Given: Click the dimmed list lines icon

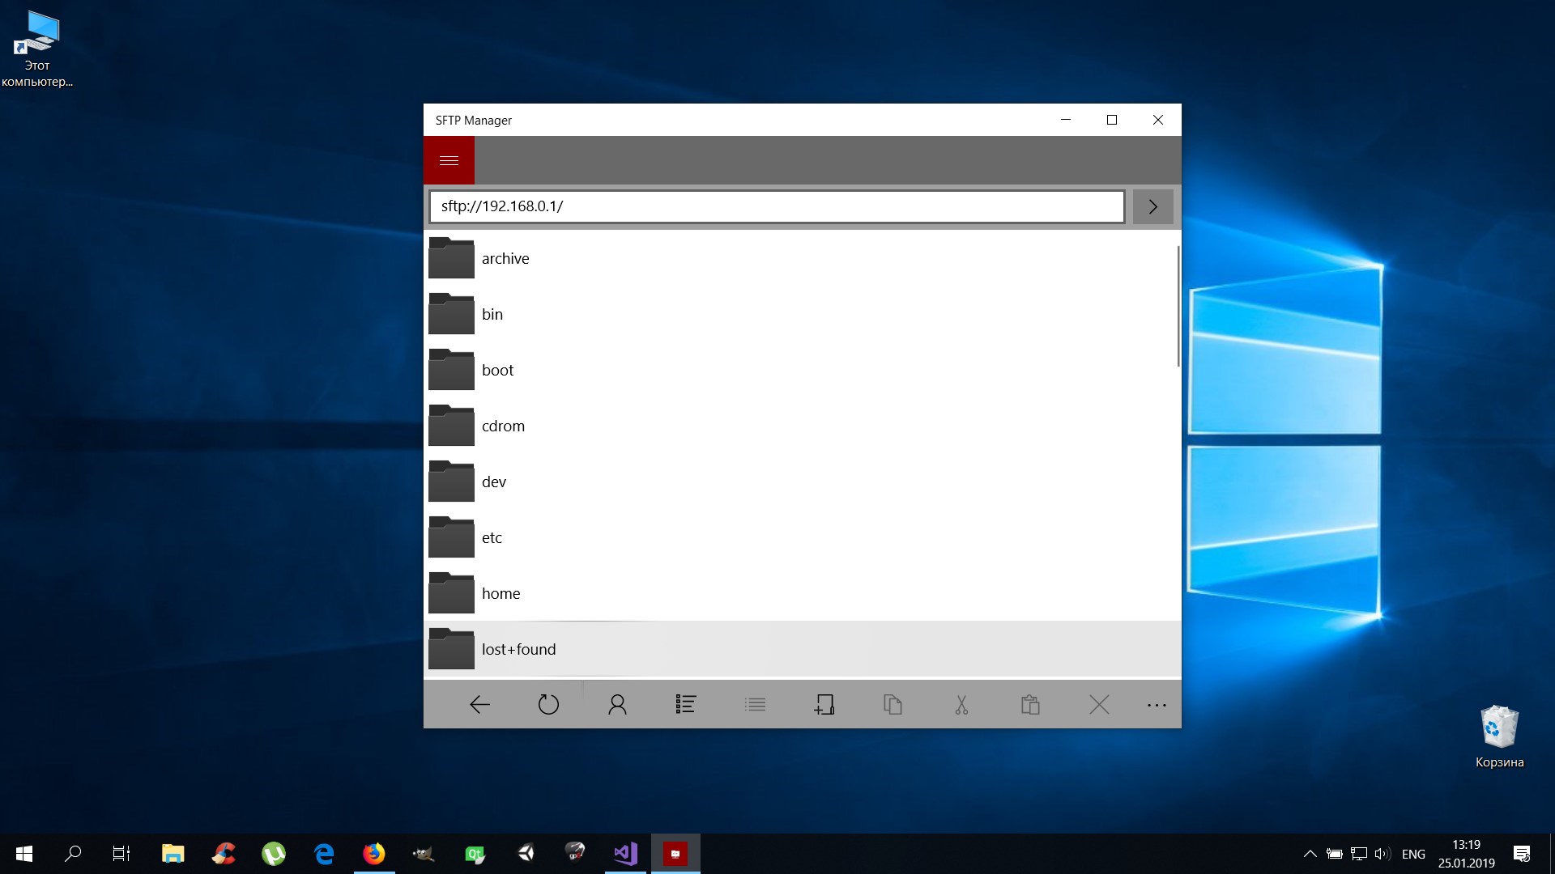Looking at the screenshot, I should (755, 705).
